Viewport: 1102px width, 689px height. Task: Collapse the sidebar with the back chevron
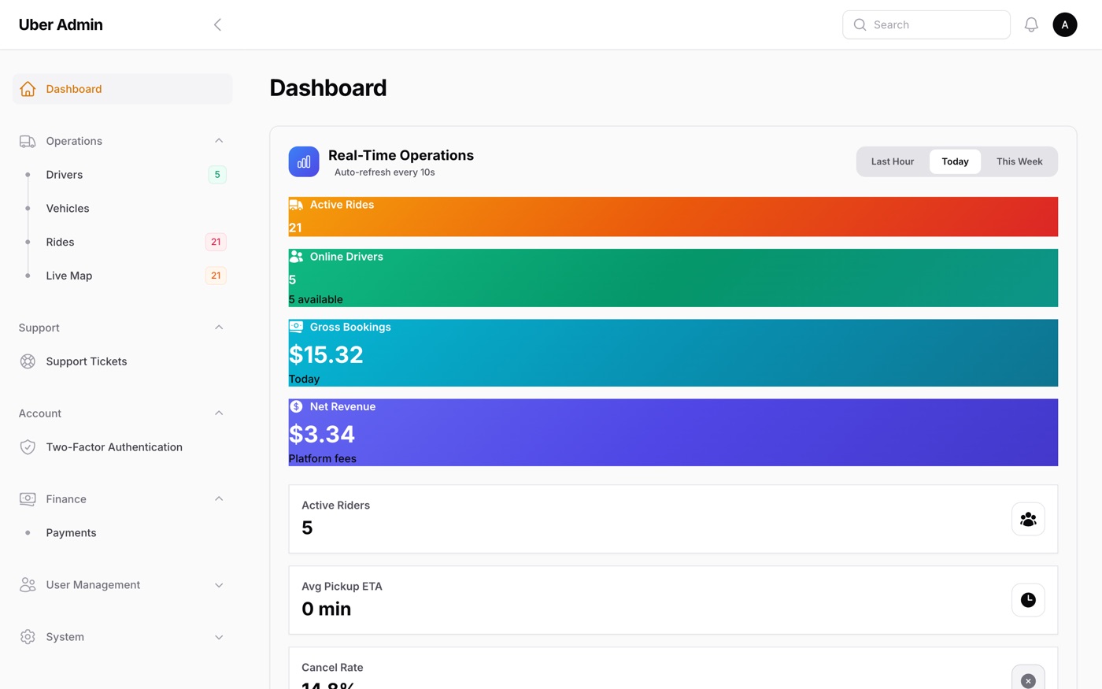(217, 24)
